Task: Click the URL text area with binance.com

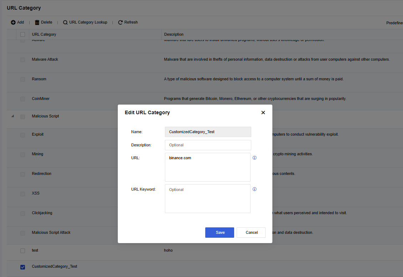Action: (x=208, y=167)
